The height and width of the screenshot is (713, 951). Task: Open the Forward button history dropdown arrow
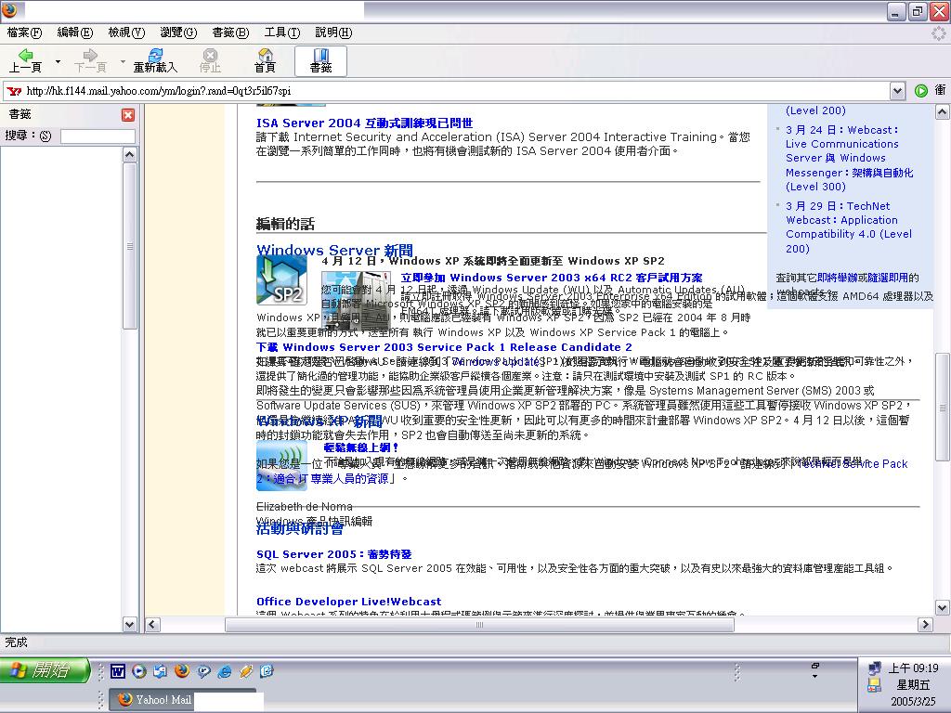pos(123,62)
